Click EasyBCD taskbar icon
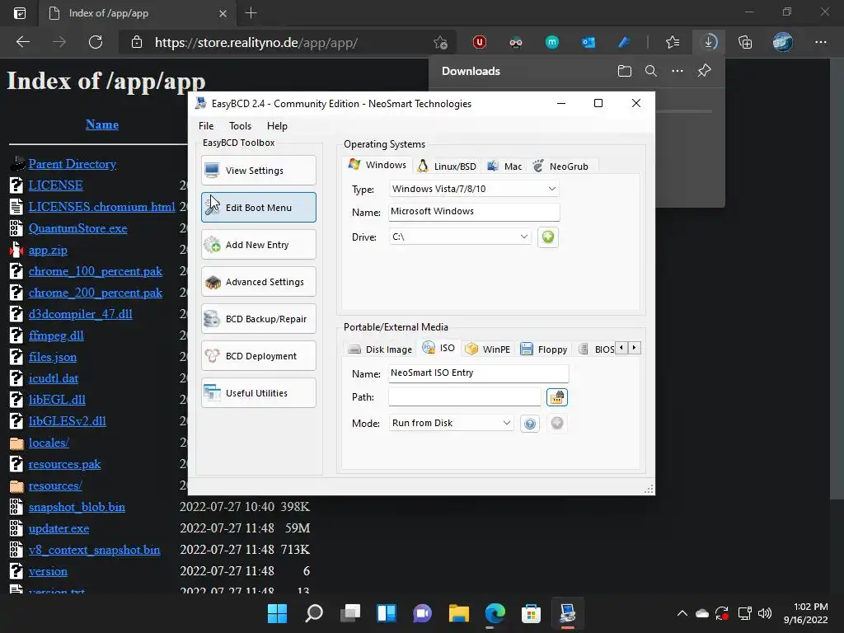Image resolution: width=844 pixels, height=633 pixels. coord(567,613)
